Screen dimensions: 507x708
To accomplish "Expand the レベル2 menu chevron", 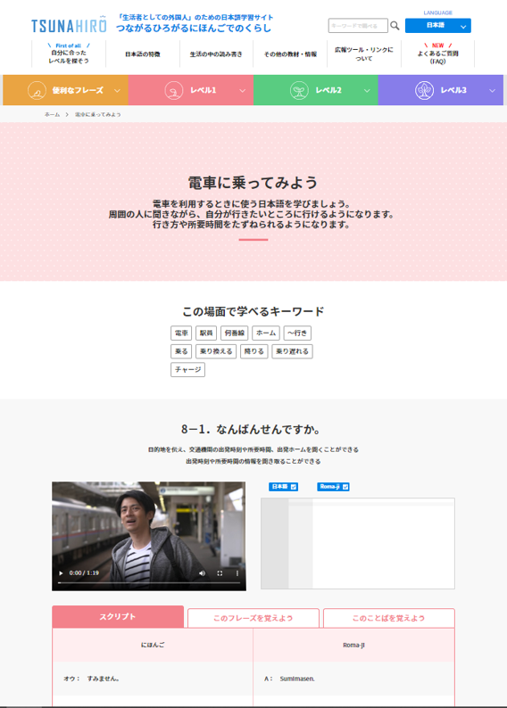I will tap(367, 90).
